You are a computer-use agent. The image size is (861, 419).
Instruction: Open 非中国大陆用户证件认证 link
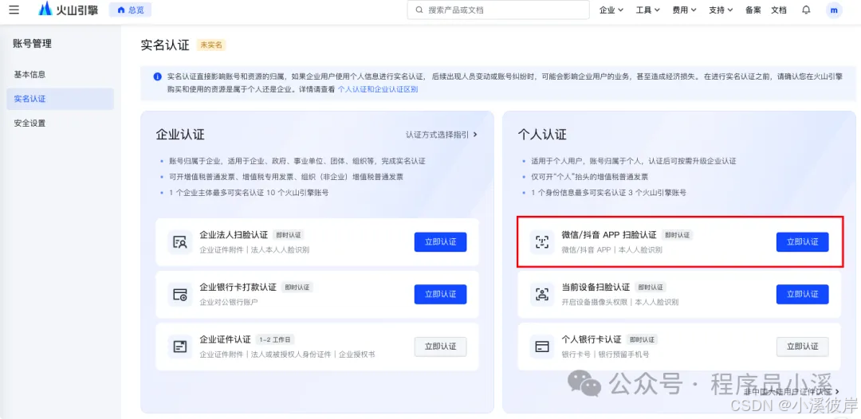tap(792, 392)
